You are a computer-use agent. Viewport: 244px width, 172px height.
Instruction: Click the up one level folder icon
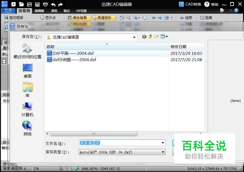(x=150, y=37)
